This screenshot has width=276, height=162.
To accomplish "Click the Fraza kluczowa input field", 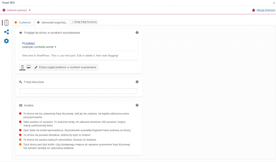I will 78,91.
